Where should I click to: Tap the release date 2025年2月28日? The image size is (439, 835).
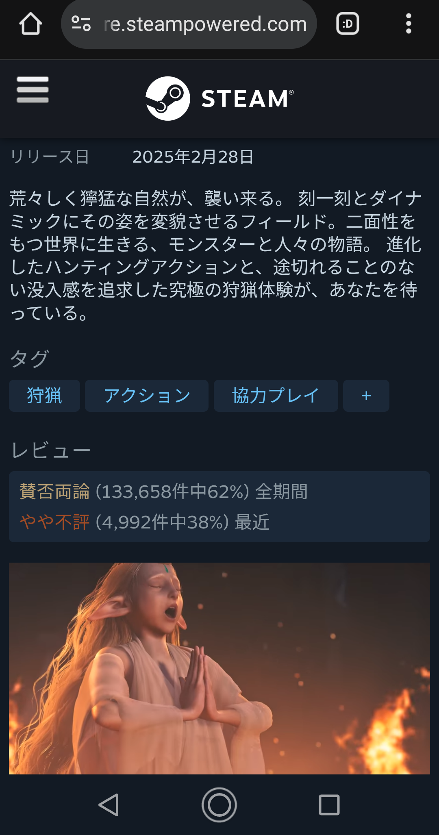pyautogui.click(x=193, y=157)
